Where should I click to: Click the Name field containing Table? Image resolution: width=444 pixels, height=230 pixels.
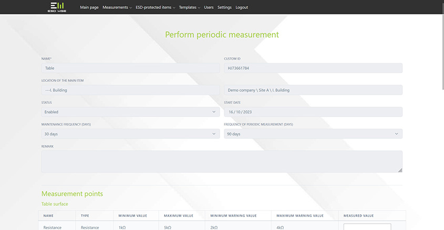[x=130, y=68]
